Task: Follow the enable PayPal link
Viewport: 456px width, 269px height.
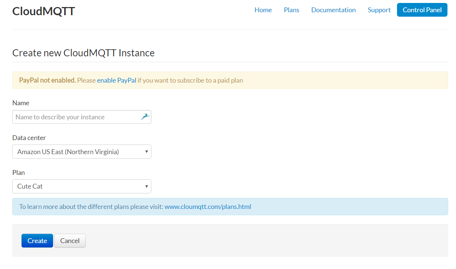Action: click(117, 80)
